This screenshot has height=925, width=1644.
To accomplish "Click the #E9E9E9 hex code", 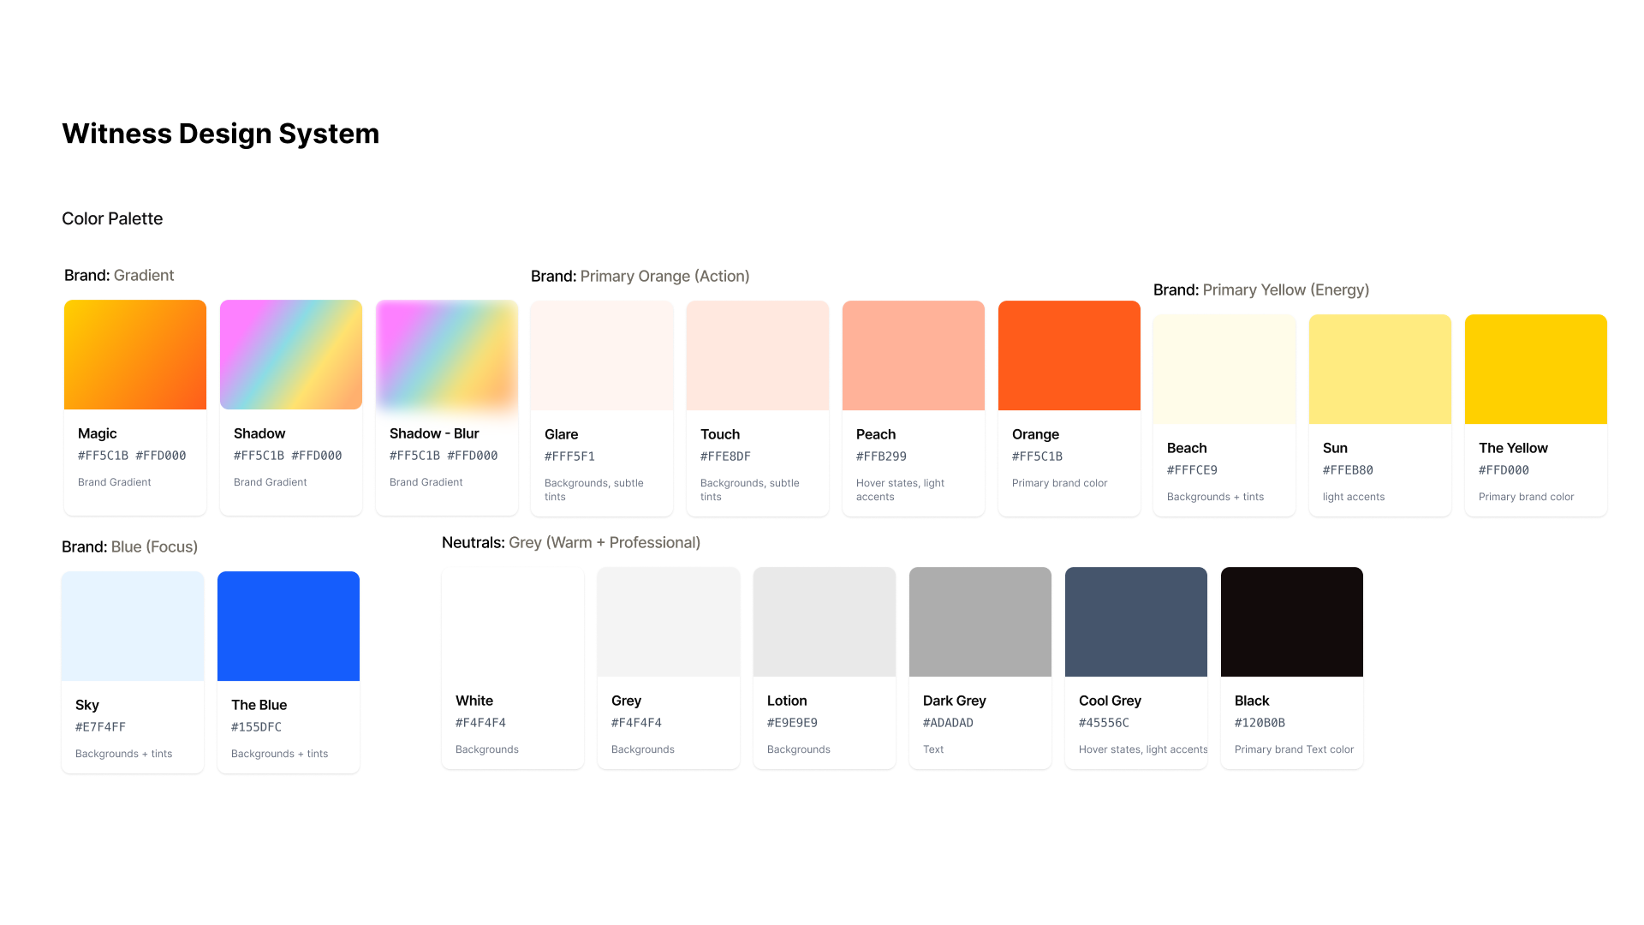I will pyautogui.click(x=792, y=723).
